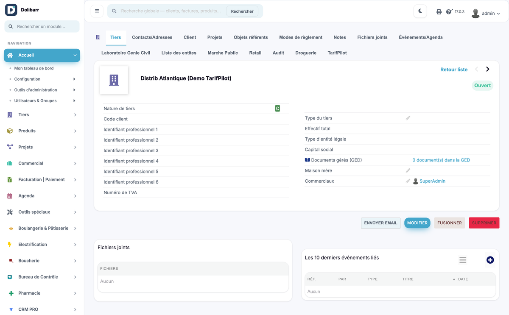The image size is (509, 315).
Task: Open Mon tableau de bord
Action: tap(34, 68)
